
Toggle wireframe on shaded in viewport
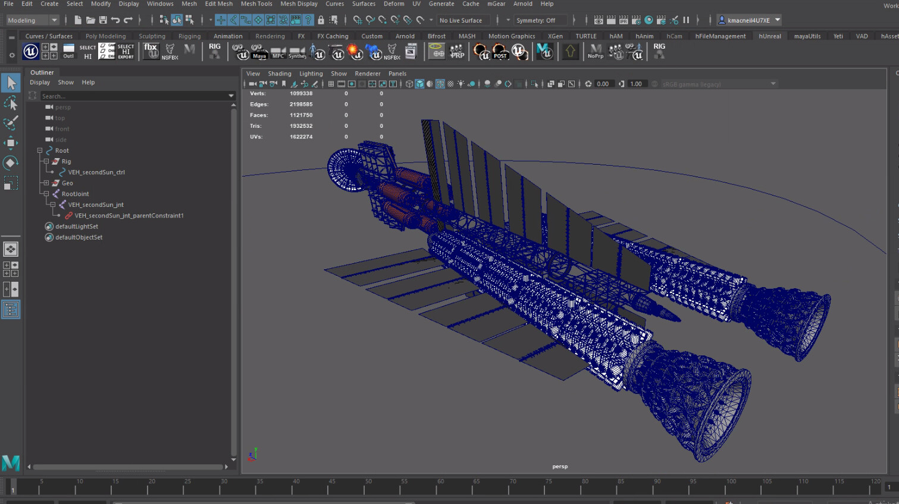(x=440, y=84)
